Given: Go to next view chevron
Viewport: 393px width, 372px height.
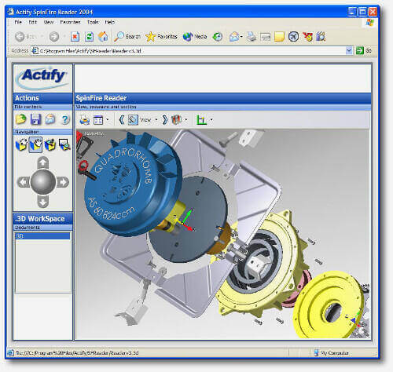Looking at the screenshot, I should click(164, 120).
